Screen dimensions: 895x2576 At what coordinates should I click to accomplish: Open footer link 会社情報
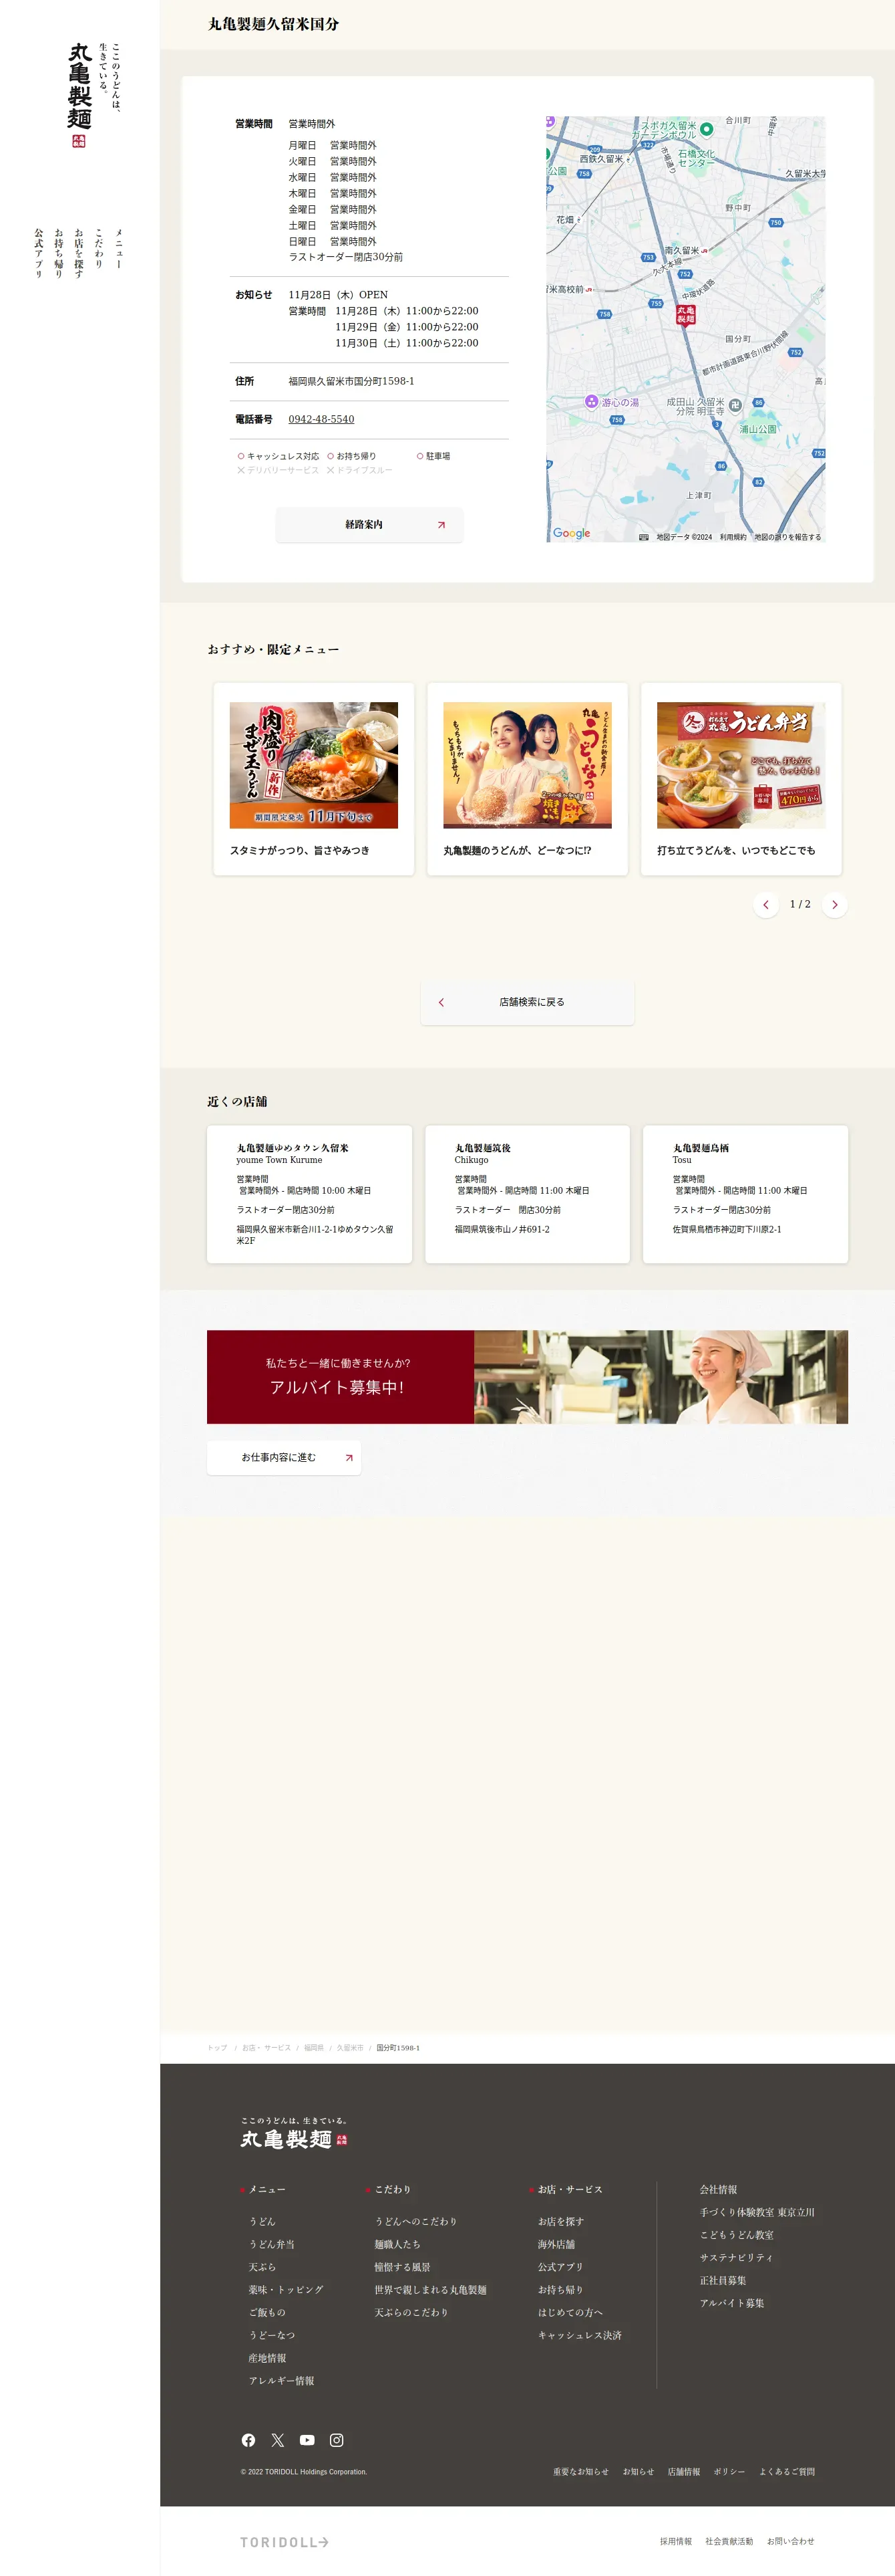point(718,2189)
